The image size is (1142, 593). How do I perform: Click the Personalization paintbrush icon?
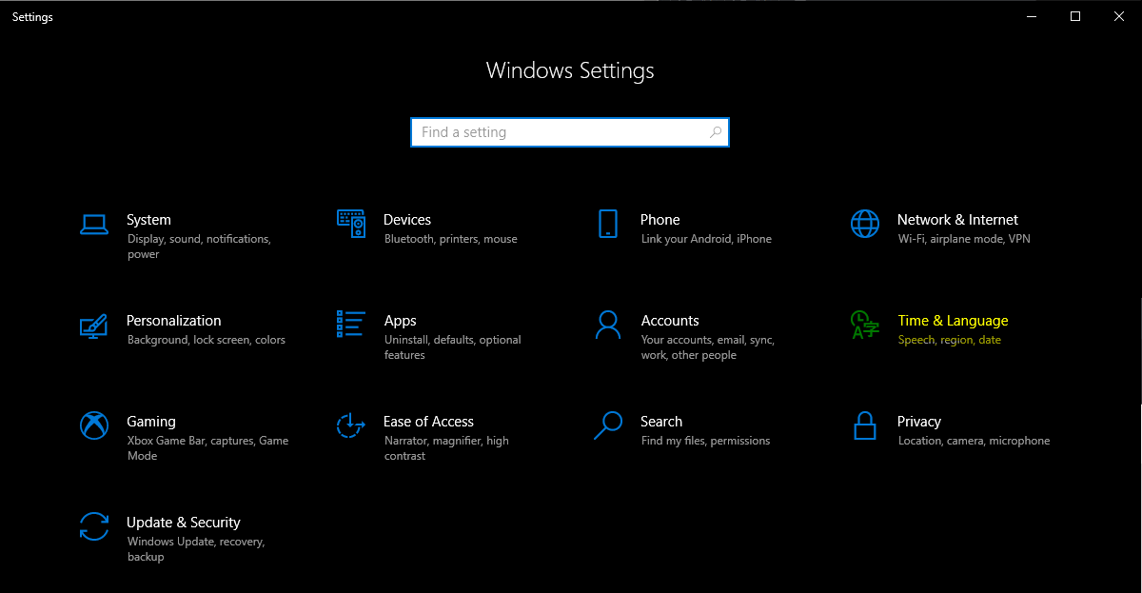point(94,325)
